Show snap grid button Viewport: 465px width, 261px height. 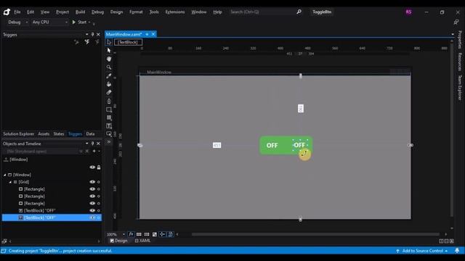tap(139, 234)
